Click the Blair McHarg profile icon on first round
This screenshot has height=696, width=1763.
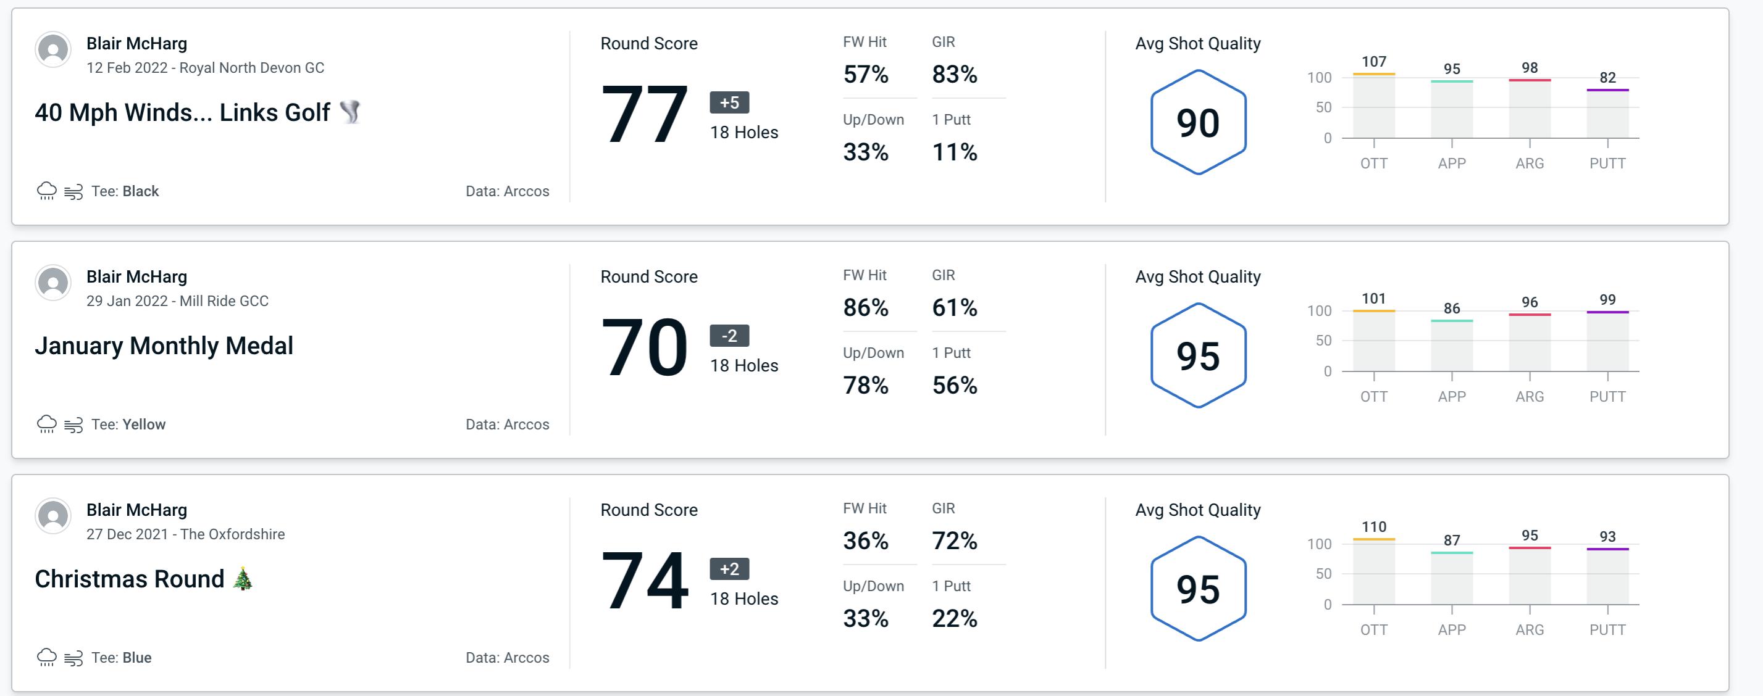(x=53, y=53)
